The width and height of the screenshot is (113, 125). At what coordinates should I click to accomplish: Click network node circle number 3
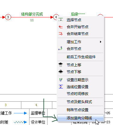[8, 17]
